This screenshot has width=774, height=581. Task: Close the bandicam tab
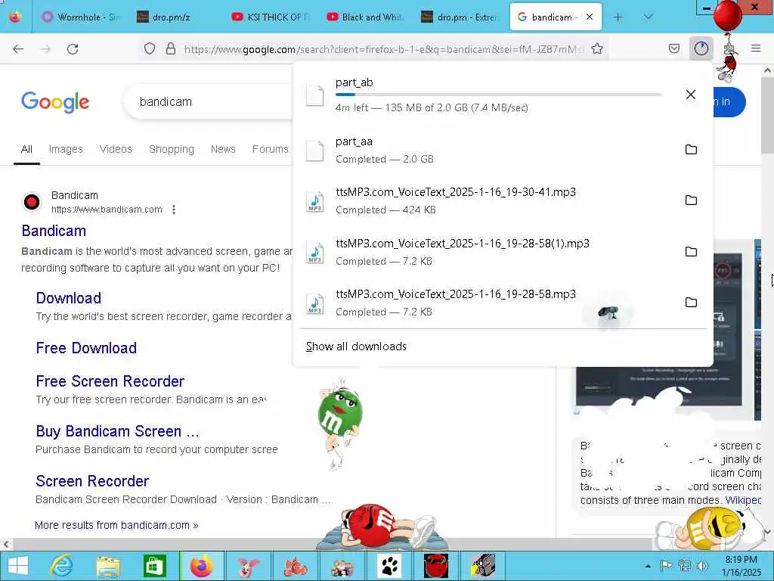(x=590, y=17)
